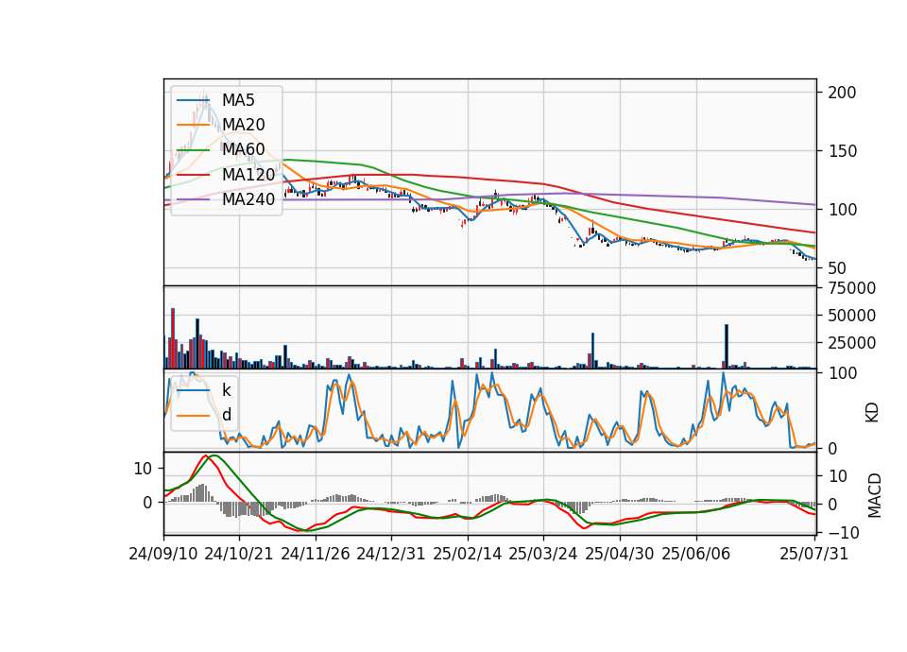
Task: Click the MACD axis label
Action: coord(875,495)
